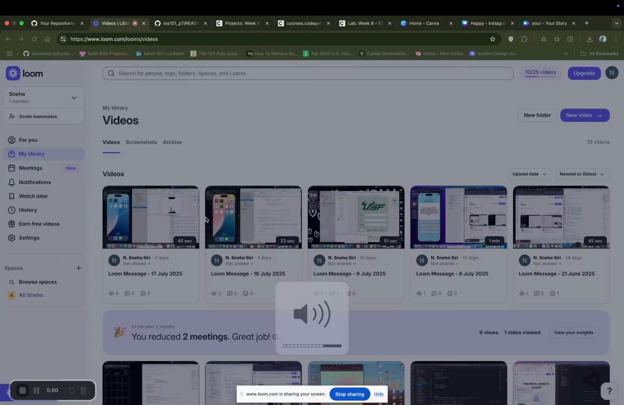Open the New video dropdown
624x405 pixels.
click(585, 115)
